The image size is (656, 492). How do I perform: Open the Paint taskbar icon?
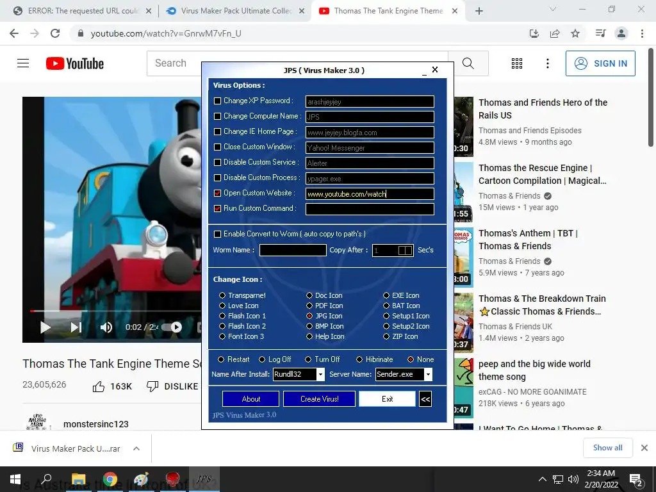point(142,479)
